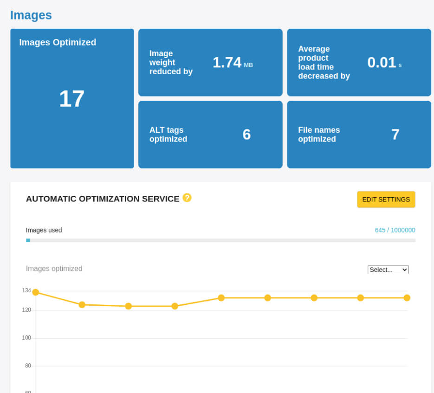The width and height of the screenshot is (434, 393).
Task: Select the Image weight reduced by panel
Action: [x=210, y=63]
